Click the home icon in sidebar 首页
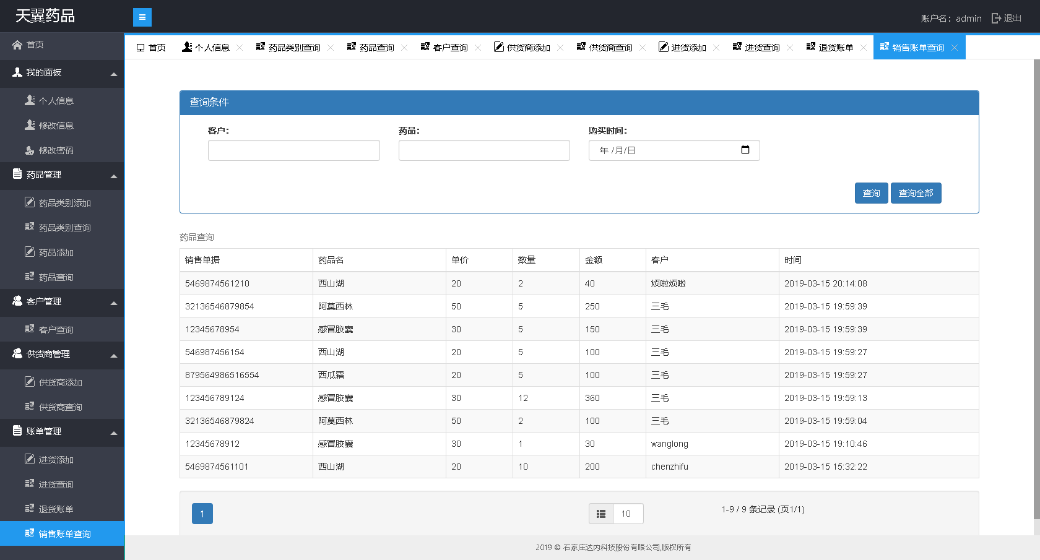Screen dimensions: 1040x560 pos(17,45)
